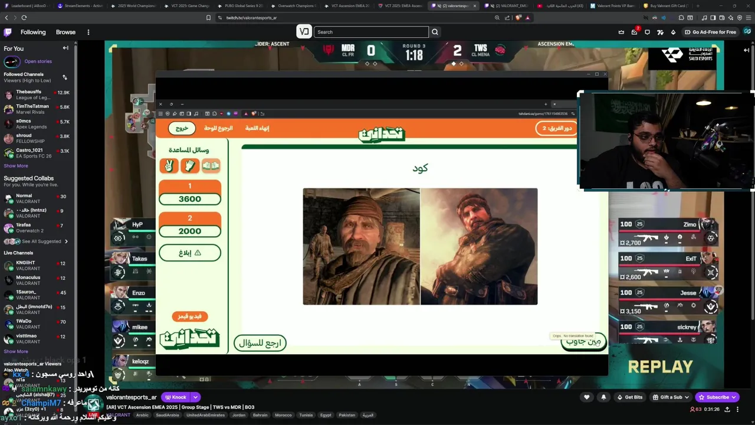755x425 pixels.
Task: Click the heart follow icon below the stream
Action: (587, 397)
